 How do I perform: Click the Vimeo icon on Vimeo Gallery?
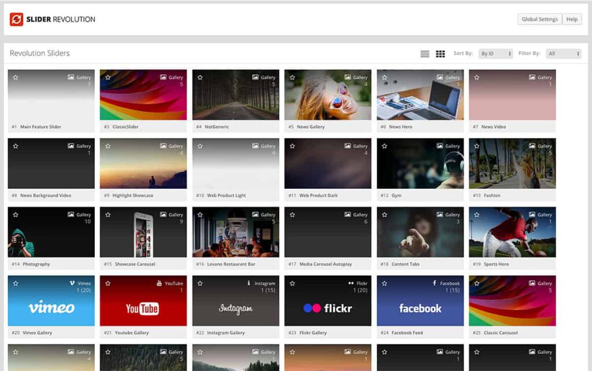pos(72,283)
